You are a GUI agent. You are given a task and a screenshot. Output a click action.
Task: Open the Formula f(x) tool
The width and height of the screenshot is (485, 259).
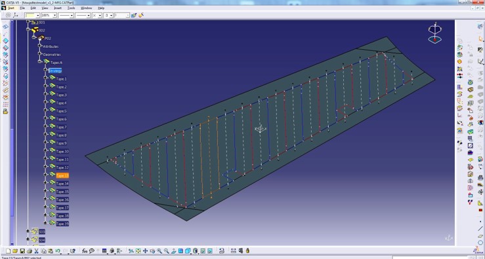[85, 251]
